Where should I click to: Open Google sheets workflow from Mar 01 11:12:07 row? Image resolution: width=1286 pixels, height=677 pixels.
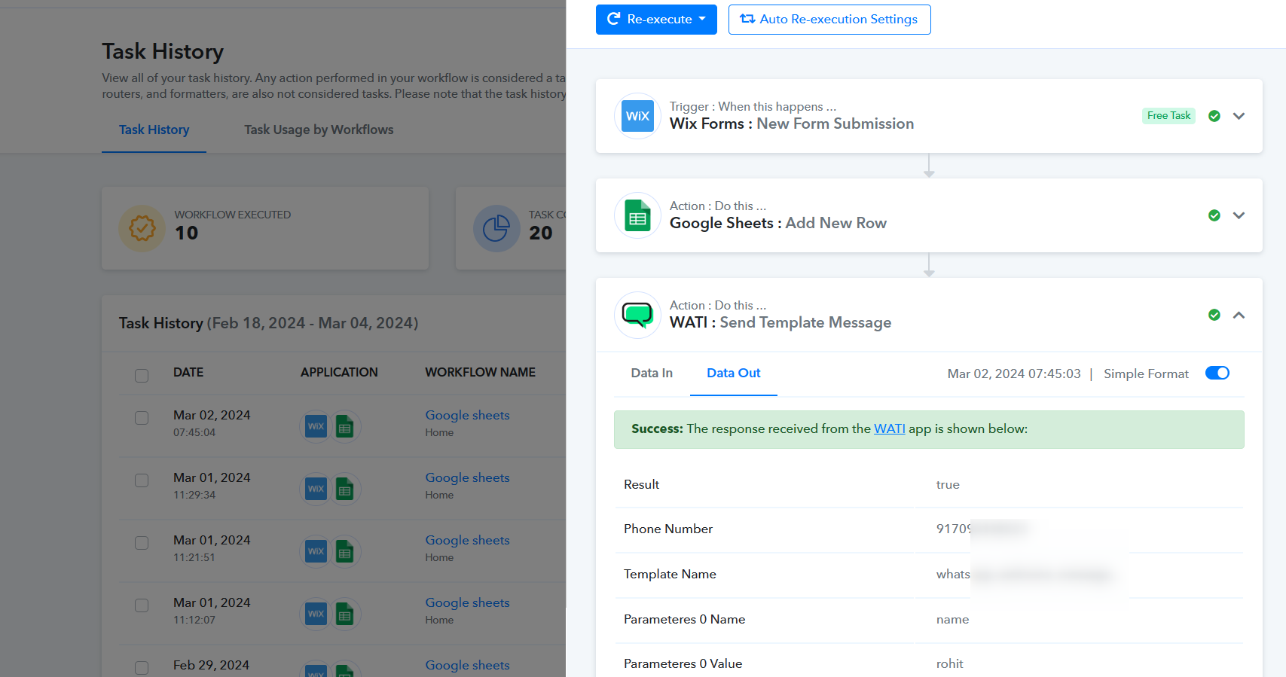click(x=467, y=602)
